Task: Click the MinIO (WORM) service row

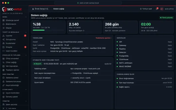Action: (144, 67)
